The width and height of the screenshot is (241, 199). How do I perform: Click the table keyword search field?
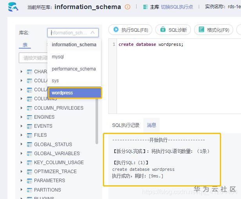33,58
